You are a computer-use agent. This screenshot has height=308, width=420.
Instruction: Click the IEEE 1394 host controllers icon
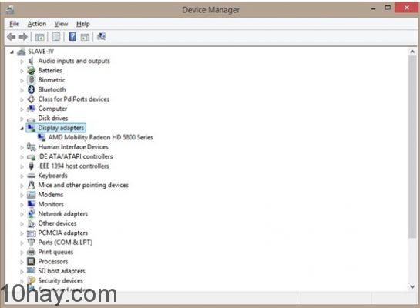[x=31, y=166]
